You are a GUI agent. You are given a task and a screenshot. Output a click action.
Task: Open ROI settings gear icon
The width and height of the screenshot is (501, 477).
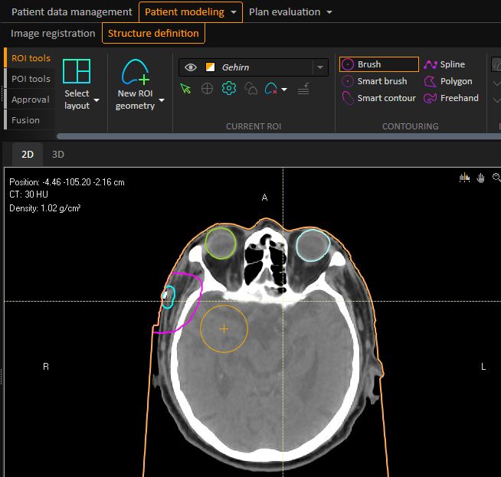(x=228, y=89)
